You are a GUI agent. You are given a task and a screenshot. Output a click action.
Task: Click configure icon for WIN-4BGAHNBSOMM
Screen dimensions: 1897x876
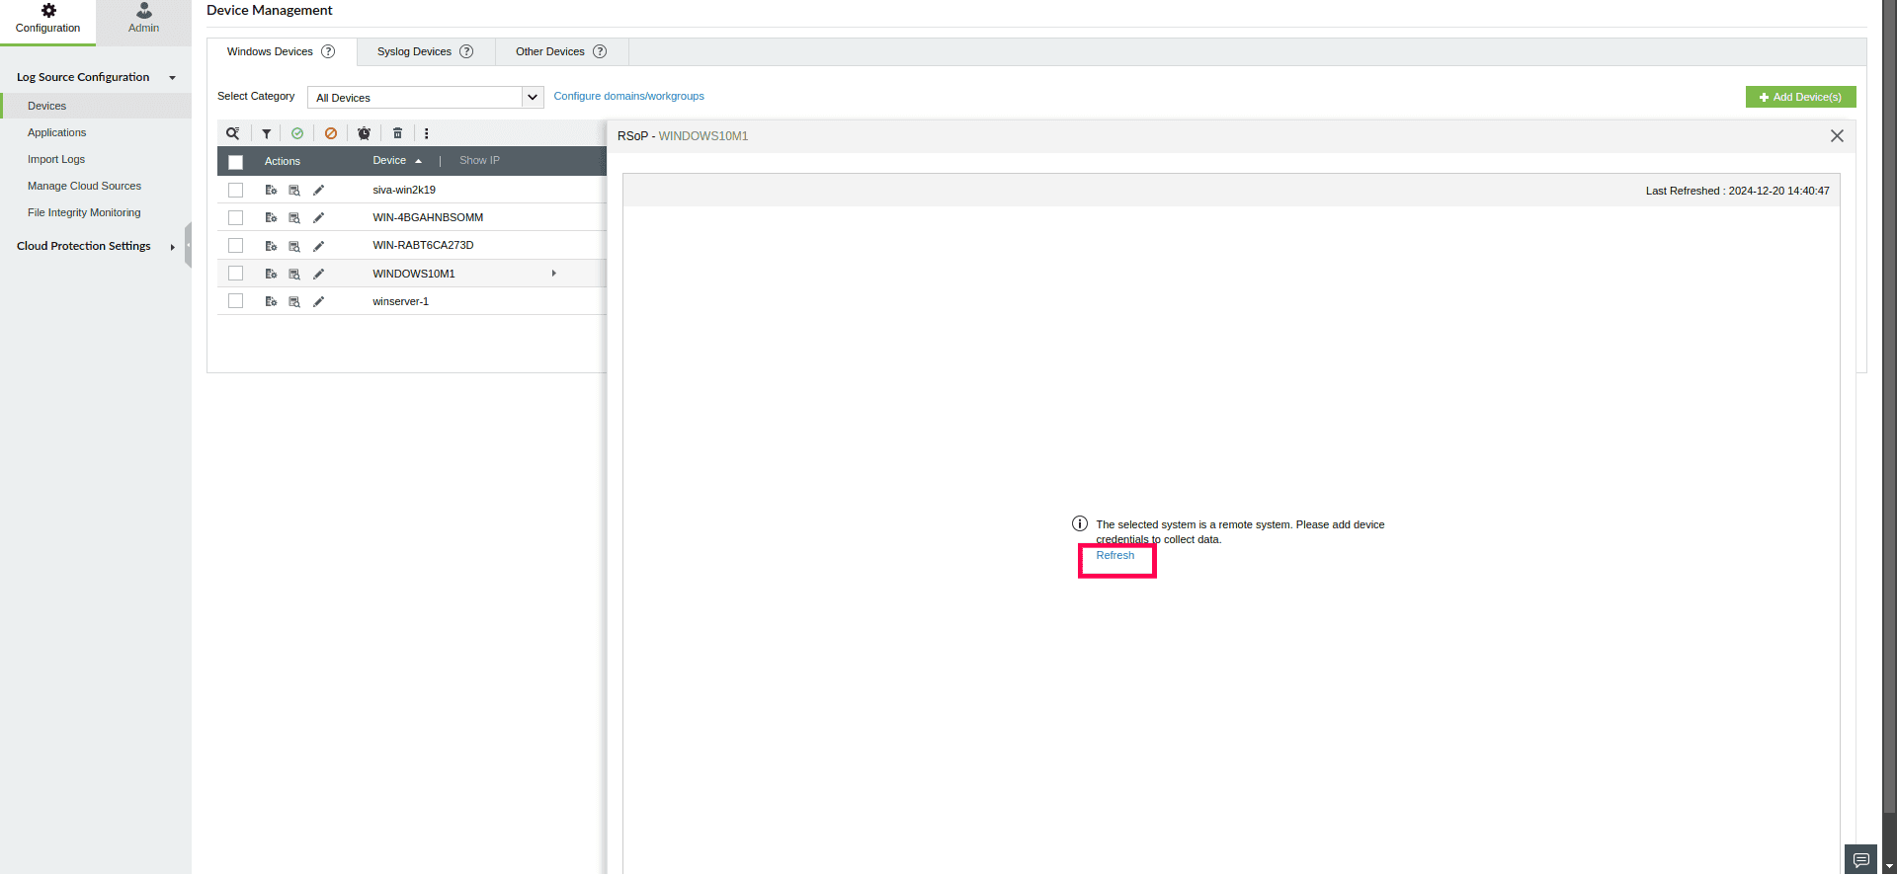(x=271, y=217)
